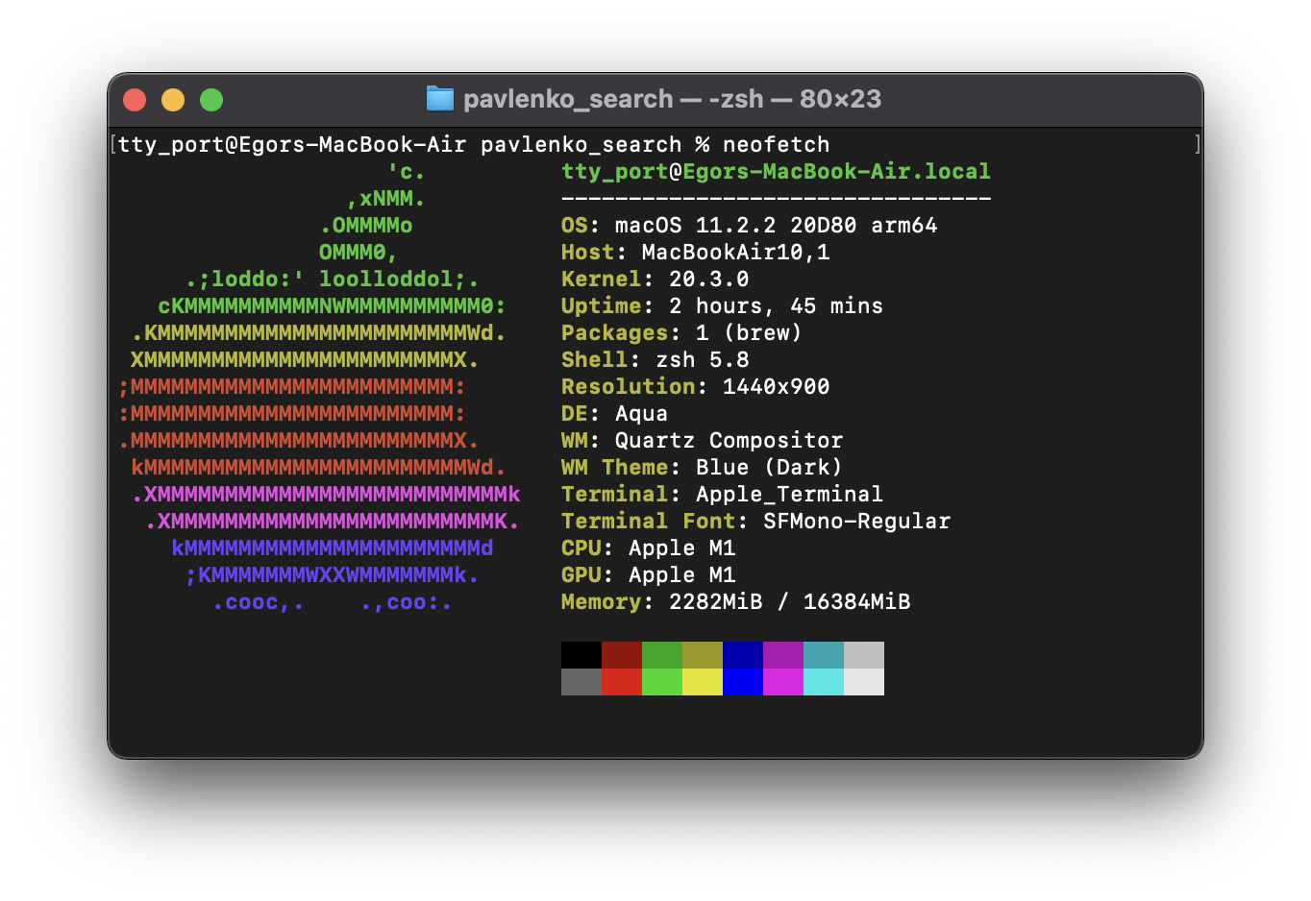Click the tty_port@Egors-MacBook-Air.local header

tap(776, 172)
